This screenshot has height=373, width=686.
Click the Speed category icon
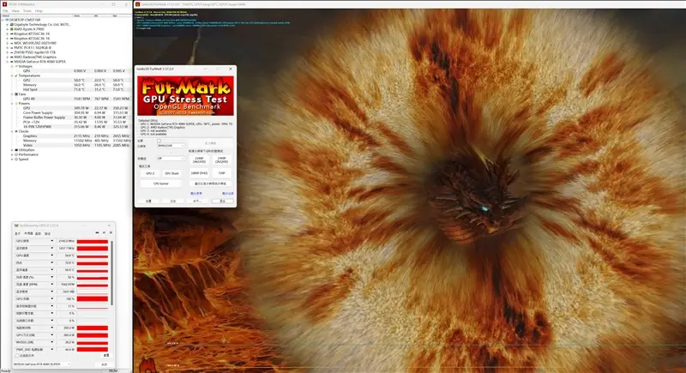(x=16, y=159)
